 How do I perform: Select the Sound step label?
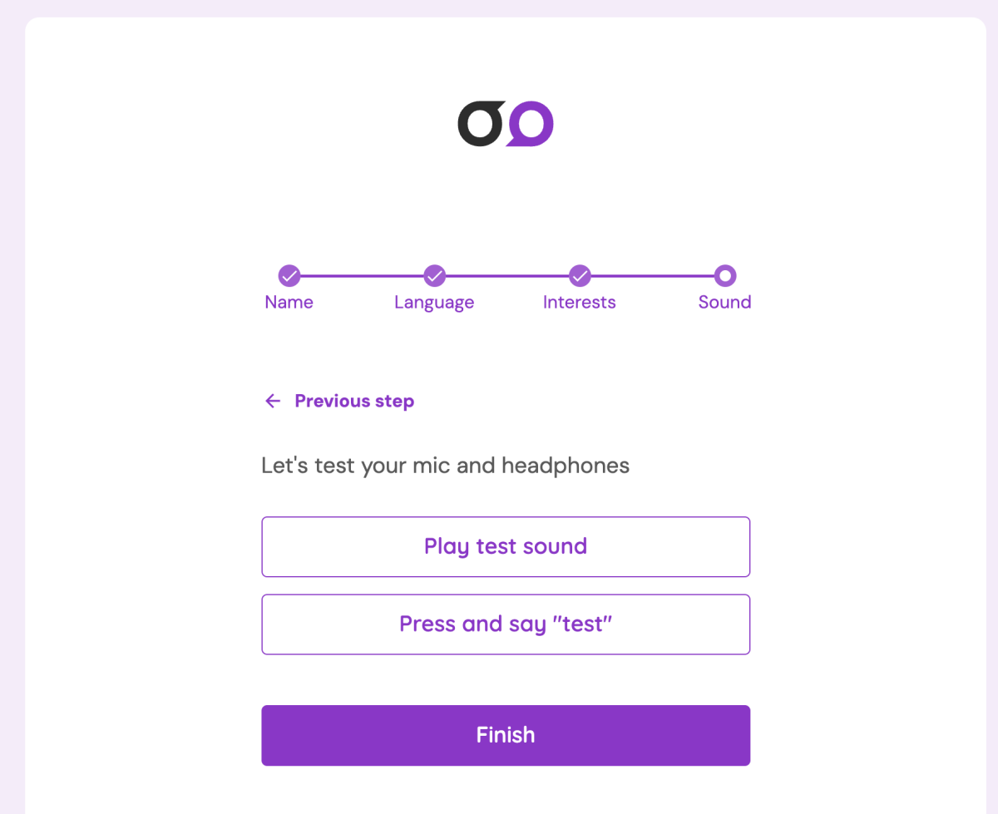tap(724, 303)
